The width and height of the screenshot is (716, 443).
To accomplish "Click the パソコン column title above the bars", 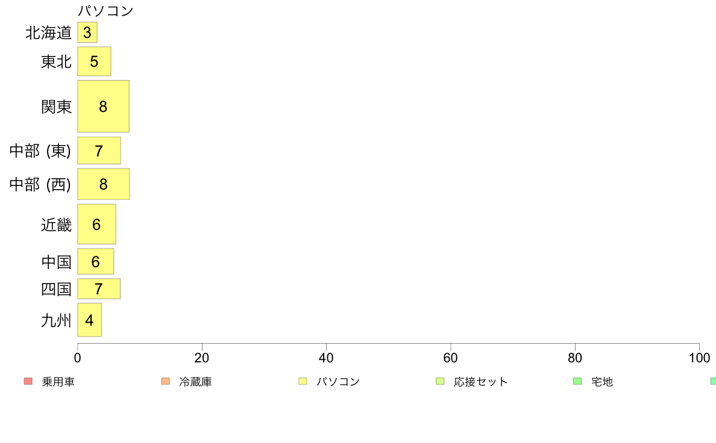I will [x=105, y=11].
